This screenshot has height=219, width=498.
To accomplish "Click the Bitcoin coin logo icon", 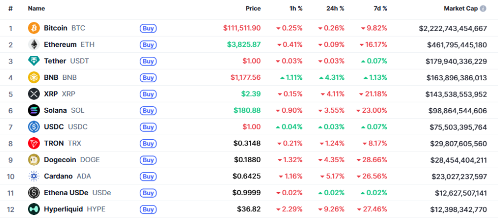I will (x=34, y=28).
